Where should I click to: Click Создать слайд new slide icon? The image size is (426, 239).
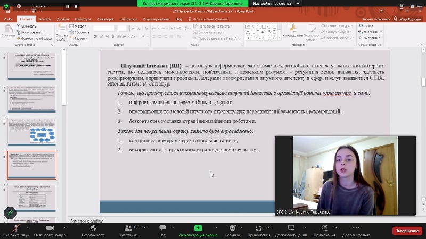(62, 28)
